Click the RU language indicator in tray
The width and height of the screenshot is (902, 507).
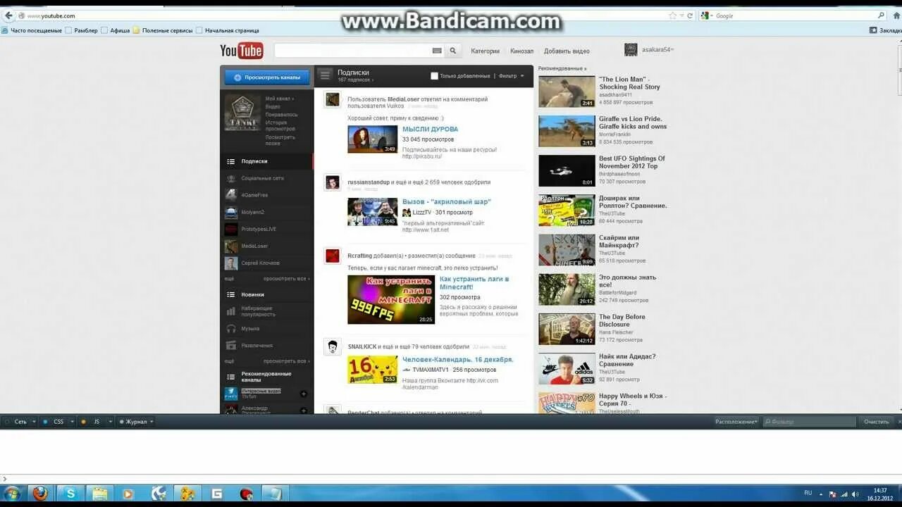(x=808, y=493)
